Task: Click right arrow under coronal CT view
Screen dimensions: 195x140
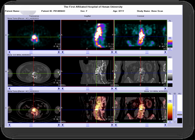Action: point(165,88)
